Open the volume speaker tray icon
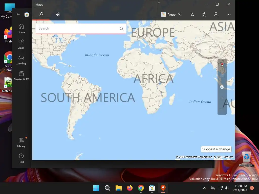 coord(227,188)
